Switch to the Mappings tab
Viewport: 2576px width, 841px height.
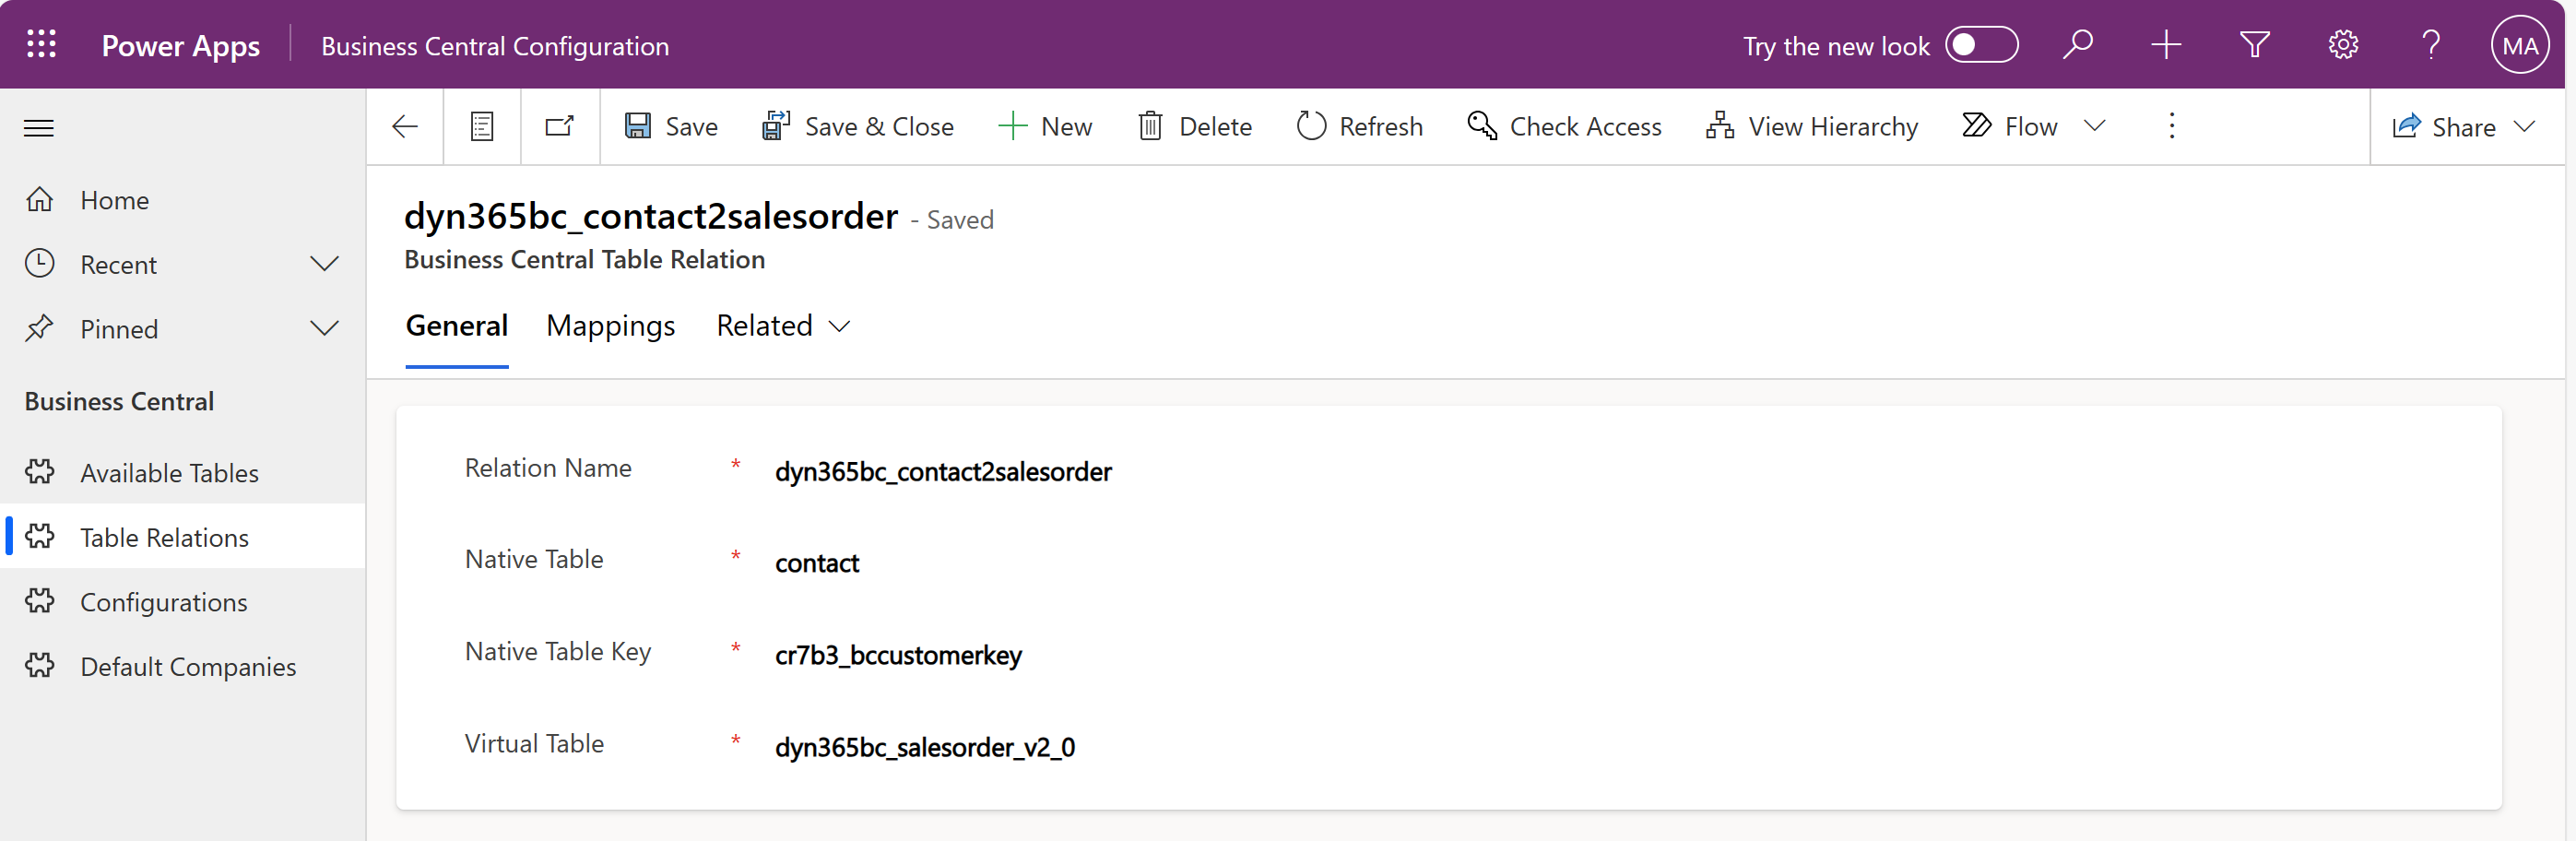[x=610, y=326]
